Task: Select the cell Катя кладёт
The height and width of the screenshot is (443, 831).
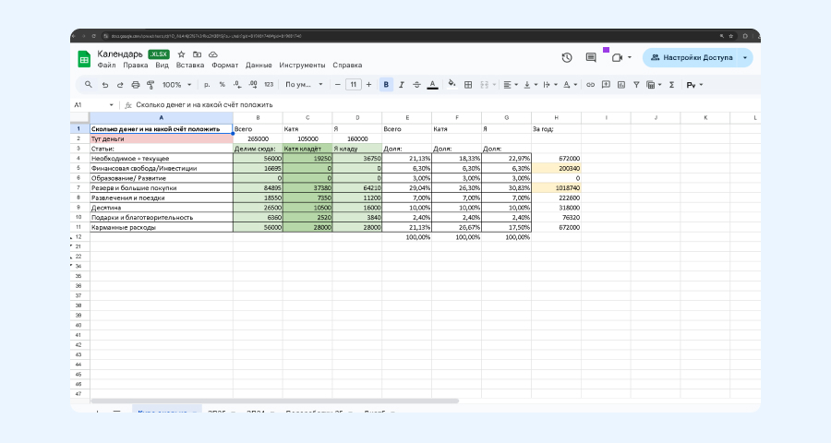Action: [307, 149]
